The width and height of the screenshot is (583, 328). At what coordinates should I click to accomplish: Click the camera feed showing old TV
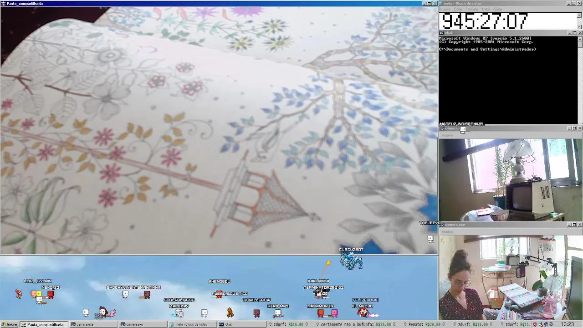[511, 180]
